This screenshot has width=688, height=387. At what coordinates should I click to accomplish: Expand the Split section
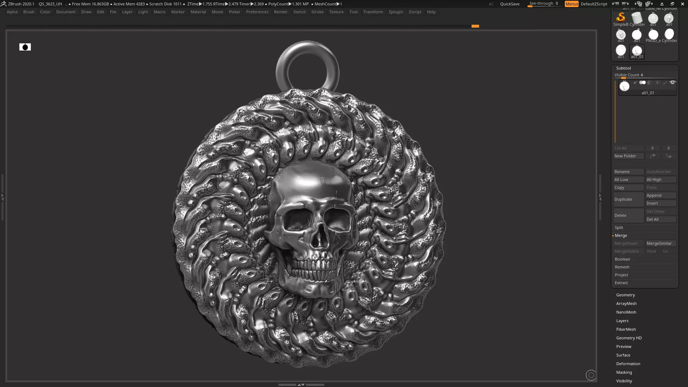tap(619, 228)
